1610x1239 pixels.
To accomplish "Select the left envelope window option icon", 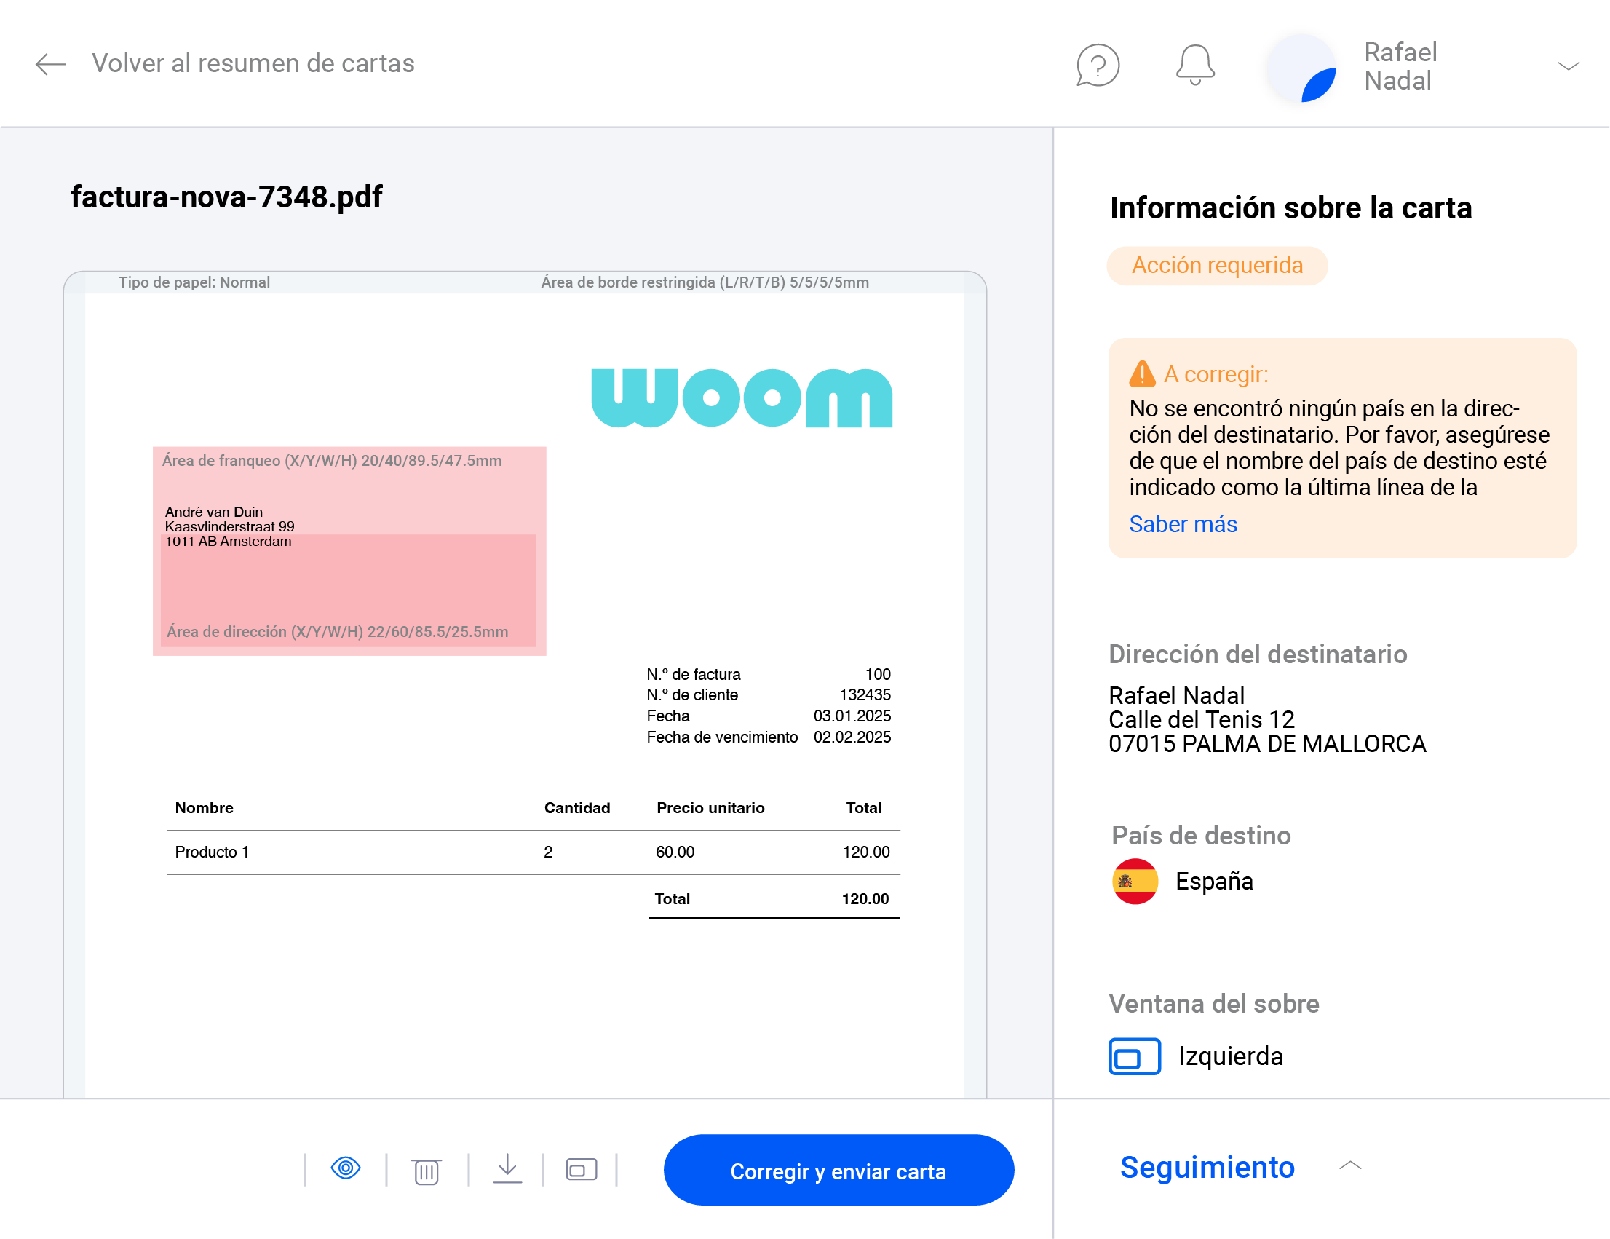I will (x=1135, y=1056).
